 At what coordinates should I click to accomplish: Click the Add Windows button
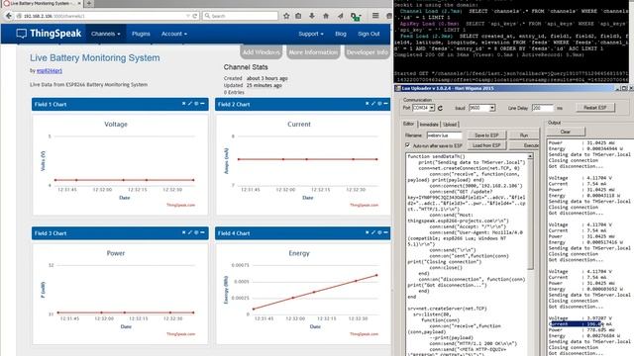(x=262, y=52)
